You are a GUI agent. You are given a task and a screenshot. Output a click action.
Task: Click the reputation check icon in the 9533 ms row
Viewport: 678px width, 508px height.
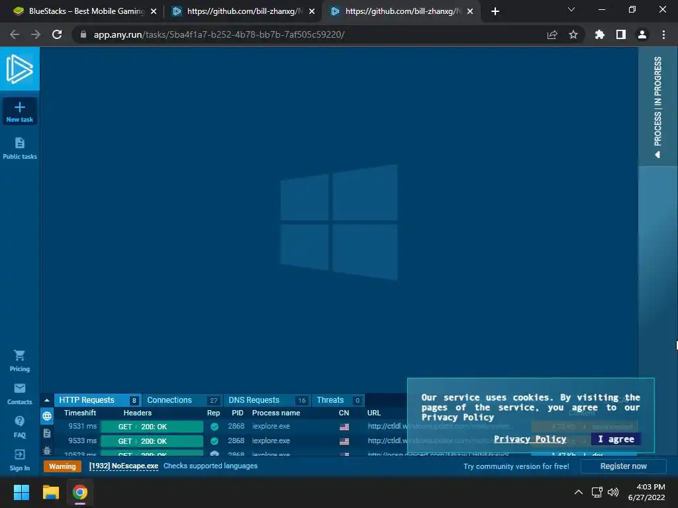tap(214, 441)
